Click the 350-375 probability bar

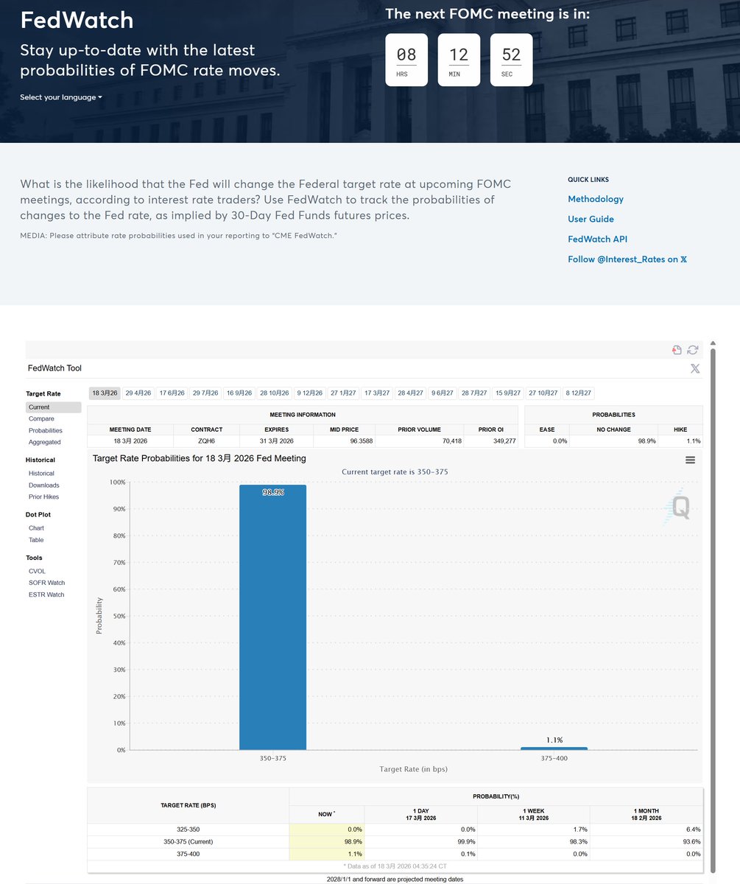[272, 617]
